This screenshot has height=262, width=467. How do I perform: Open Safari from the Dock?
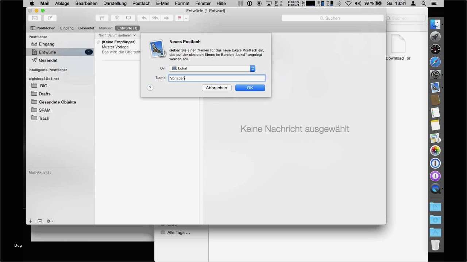coord(435,62)
